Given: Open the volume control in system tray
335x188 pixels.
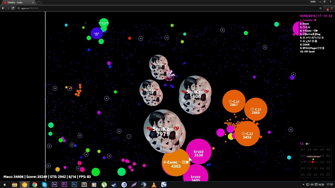Looking at the screenshot, I should click(312, 185).
